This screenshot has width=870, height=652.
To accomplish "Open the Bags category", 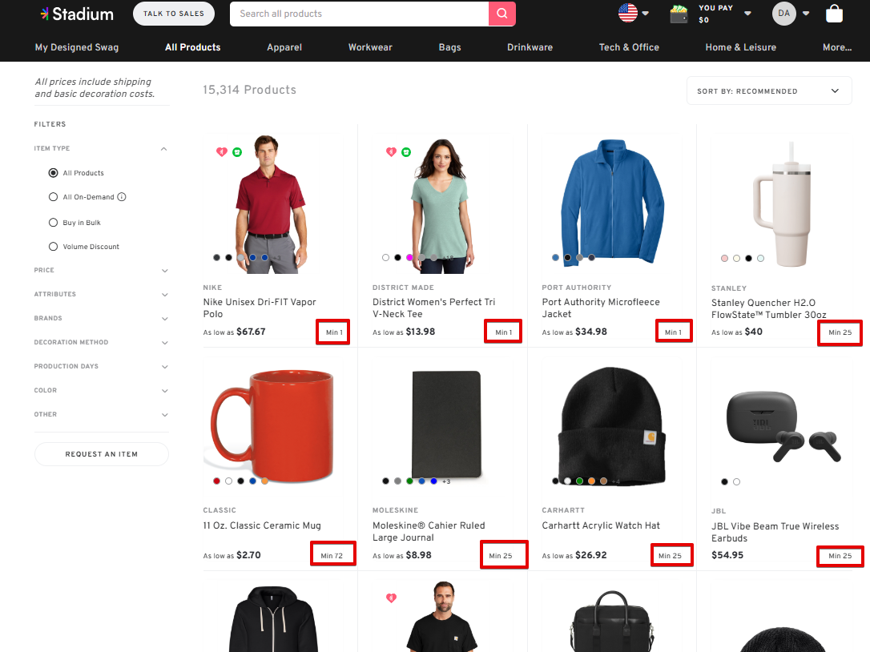I will click(449, 47).
